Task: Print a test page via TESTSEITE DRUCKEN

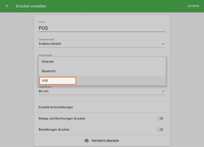Action: pyautogui.click(x=102, y=141)
